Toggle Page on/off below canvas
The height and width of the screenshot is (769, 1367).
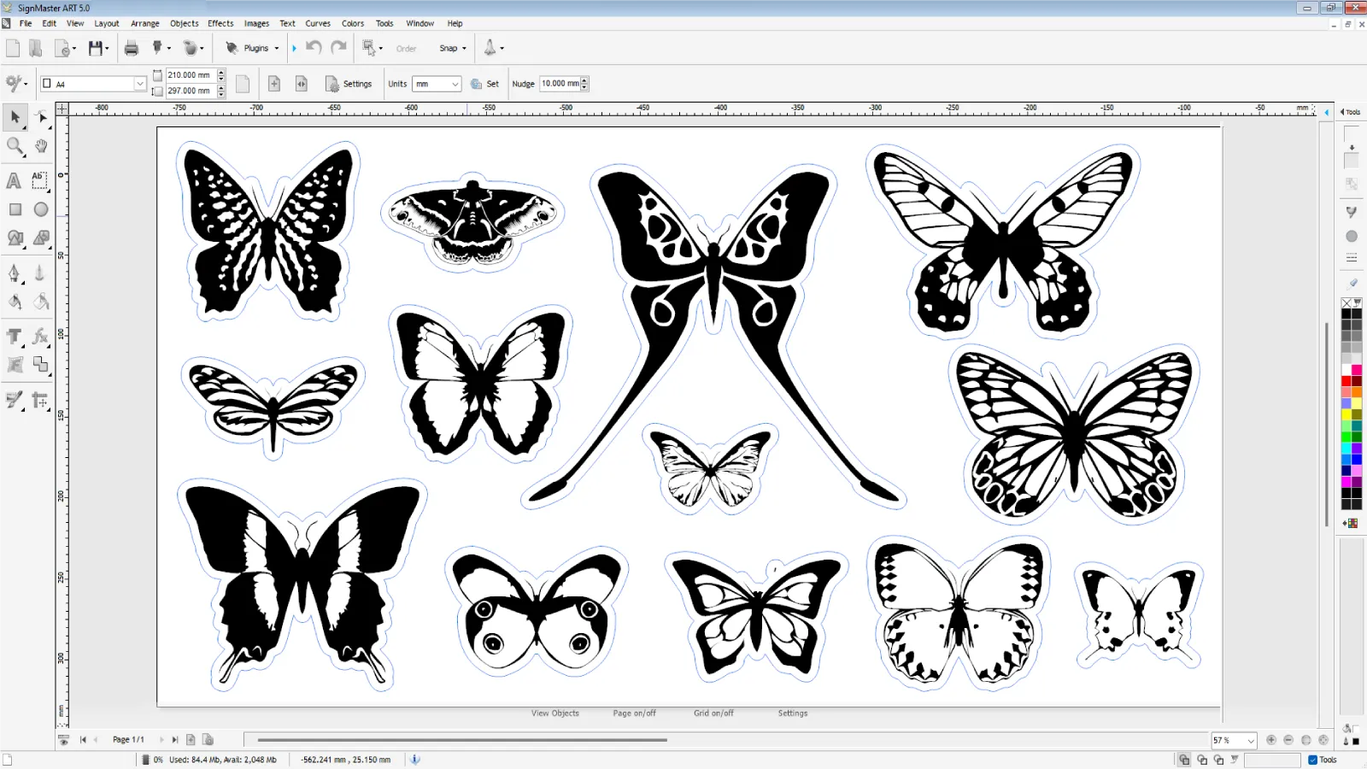tap(634, 713)
